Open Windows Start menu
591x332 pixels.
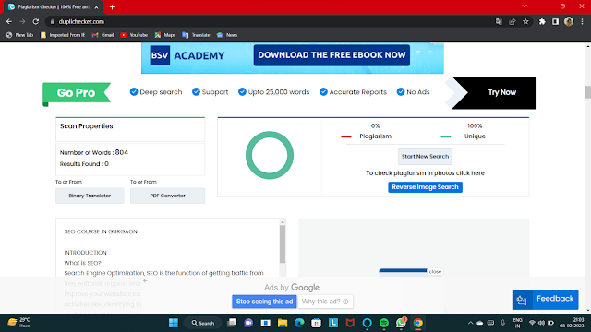click(174, 323)
